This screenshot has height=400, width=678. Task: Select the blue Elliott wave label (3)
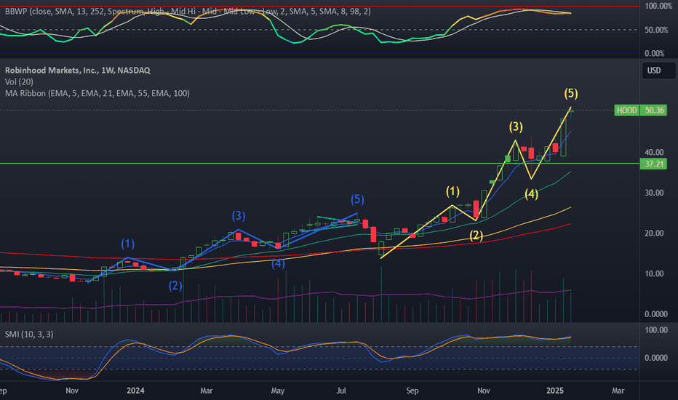click(x=239, y=216)
